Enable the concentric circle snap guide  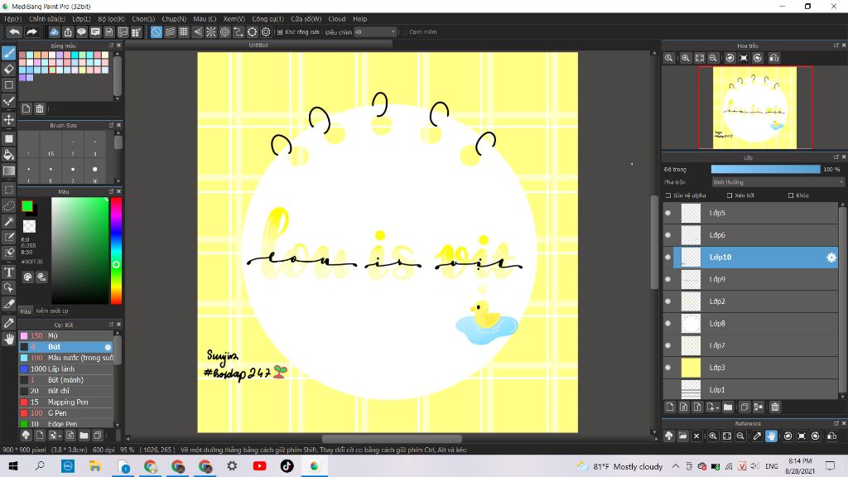(x=225, y=32)
